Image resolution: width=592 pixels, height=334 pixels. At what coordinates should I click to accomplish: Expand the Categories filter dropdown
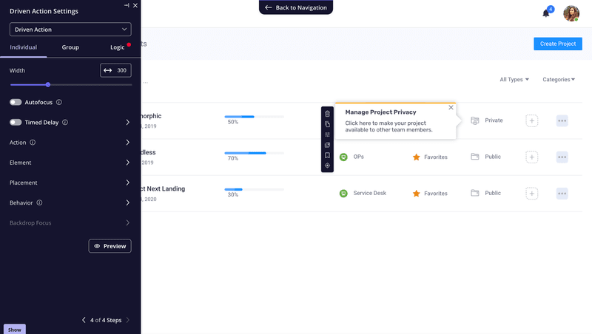(x=559, y=80)
